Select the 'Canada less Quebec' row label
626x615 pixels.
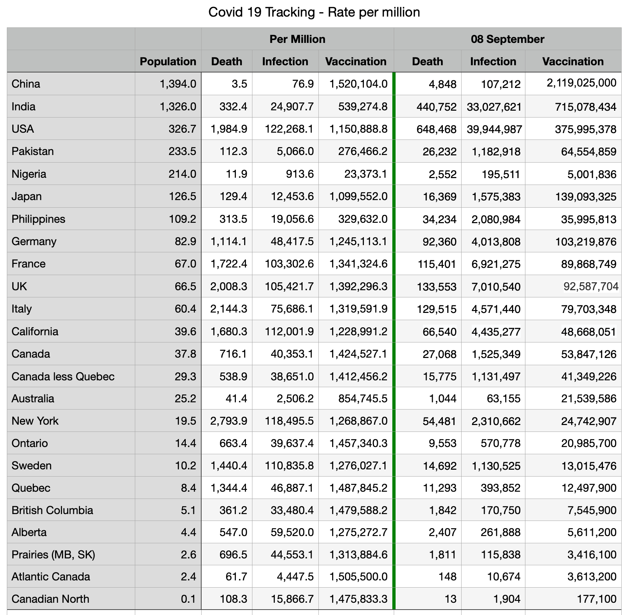point(63,376)
